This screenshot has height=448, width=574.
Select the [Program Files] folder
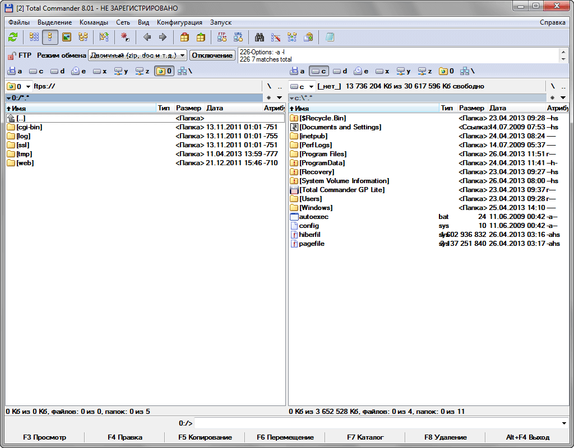pos(429,154)
